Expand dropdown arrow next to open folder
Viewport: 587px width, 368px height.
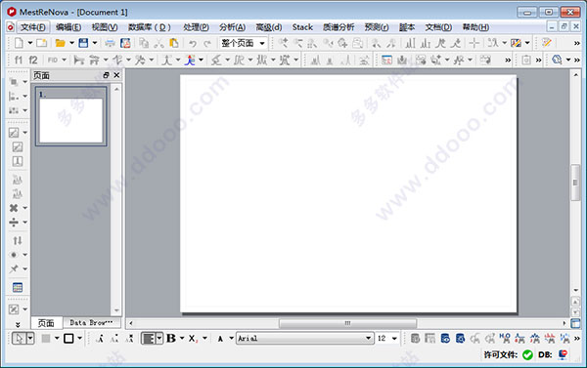click(71, 43)
